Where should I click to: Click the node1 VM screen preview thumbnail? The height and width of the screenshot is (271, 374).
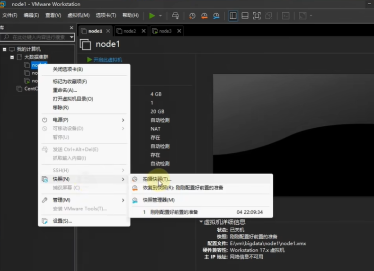tap(294, 135)
